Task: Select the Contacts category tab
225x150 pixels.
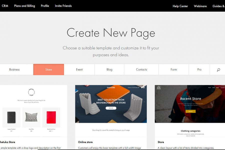Action: tap(141, 69)
